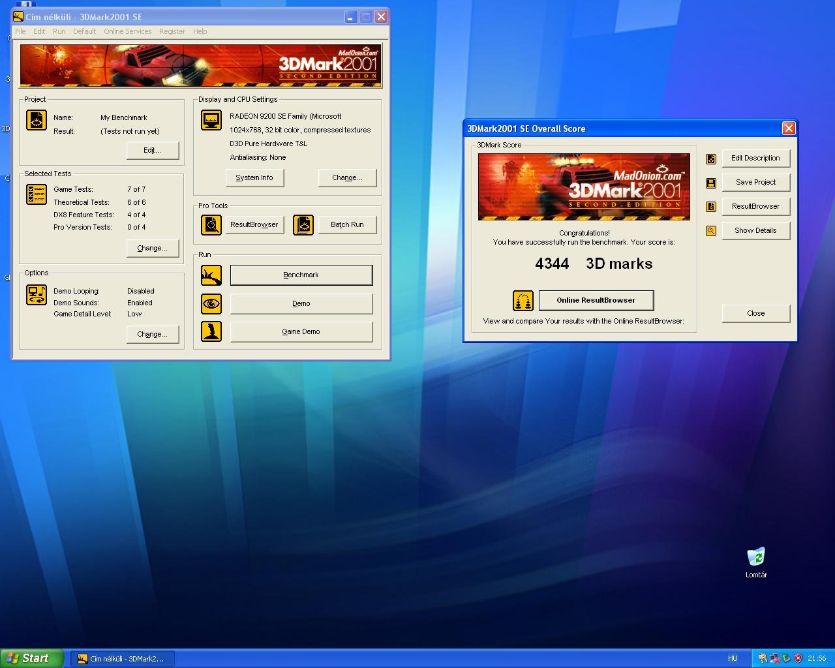Viewport: 835px width, 668px height.
Task: Click the 'Antialiasing: None' text
Action: [258, 157]
